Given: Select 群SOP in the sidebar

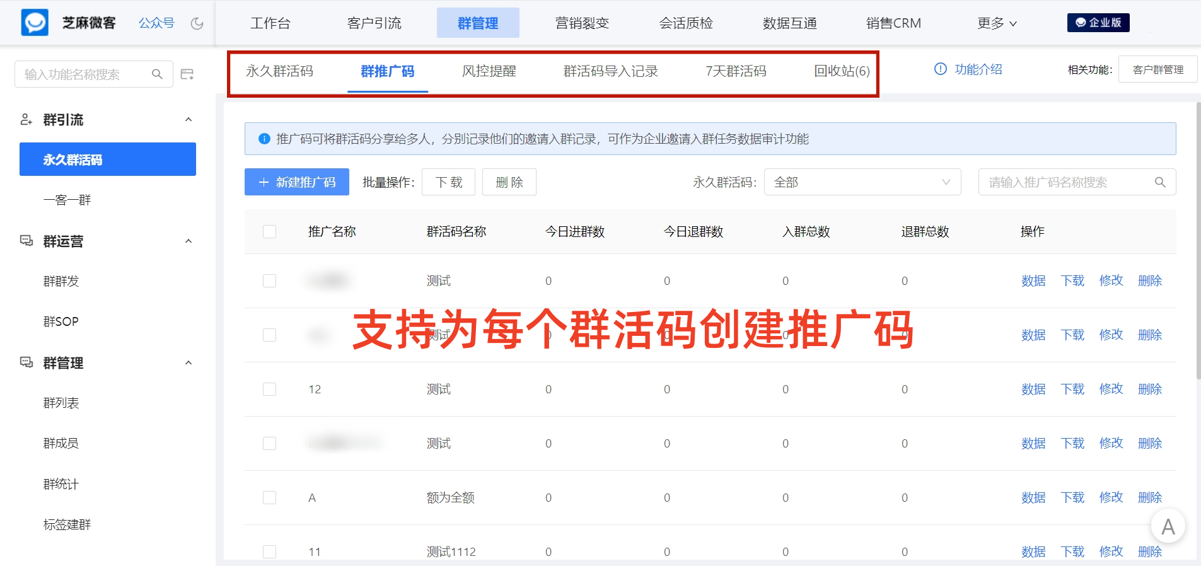Looking at the screenshot, I should (x=61, y=321).
